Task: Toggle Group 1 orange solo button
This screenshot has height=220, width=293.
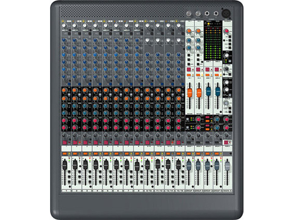Action: tap(189, 153)
